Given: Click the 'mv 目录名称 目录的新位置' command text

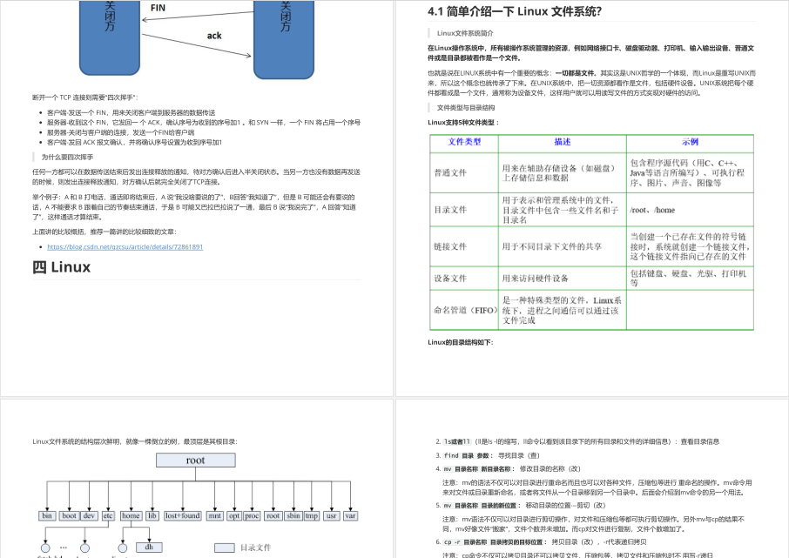Looking at the screenshot, I should pos(480,506).
